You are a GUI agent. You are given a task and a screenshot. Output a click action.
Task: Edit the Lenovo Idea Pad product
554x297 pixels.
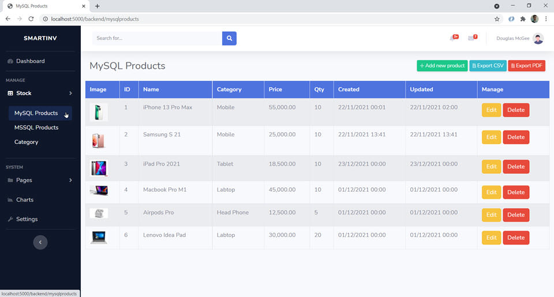coord(491,237)
